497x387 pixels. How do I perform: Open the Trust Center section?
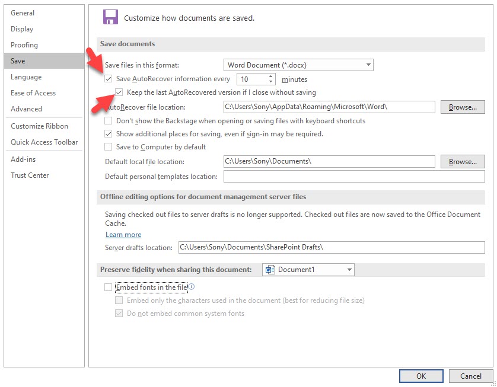pyautogui.click(x=30, y=175)
